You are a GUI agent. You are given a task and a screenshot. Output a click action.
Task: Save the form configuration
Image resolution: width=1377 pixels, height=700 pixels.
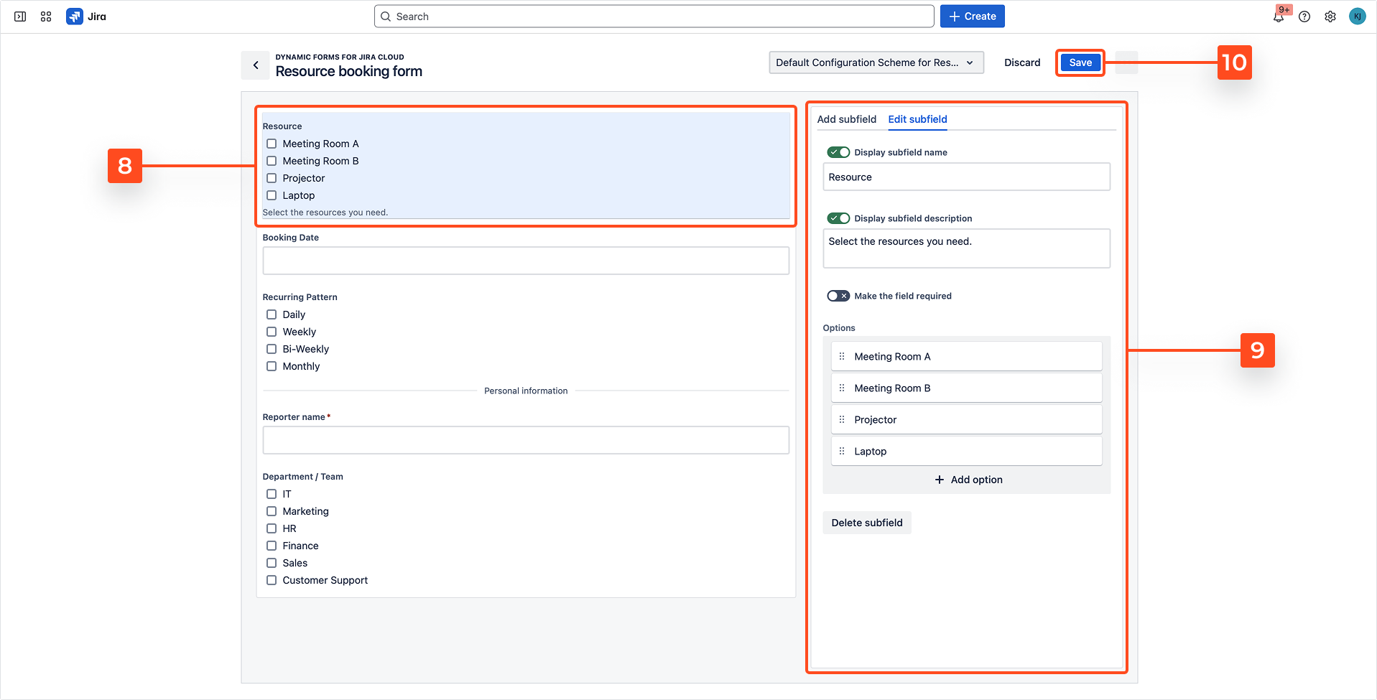pos(1080,62)
